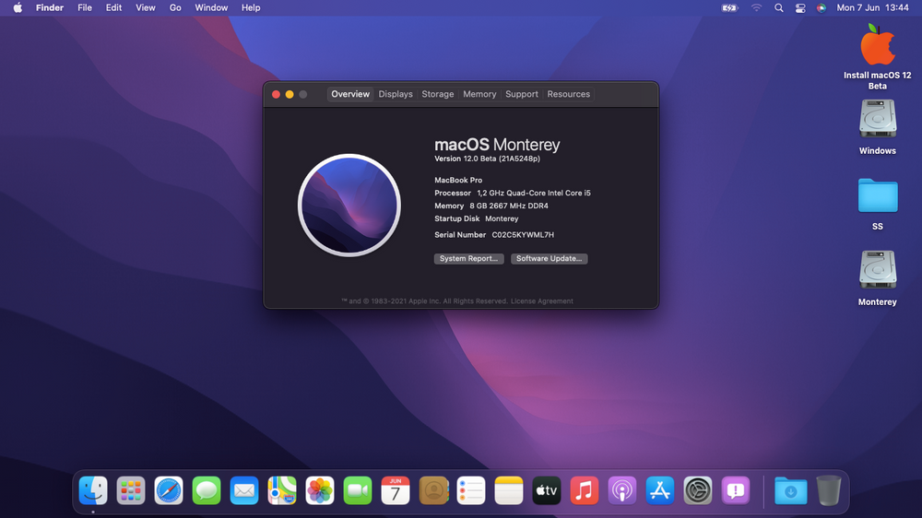Switch to the Storage tab
Viewport: 922px width, 518px height.
coord(437,94)
